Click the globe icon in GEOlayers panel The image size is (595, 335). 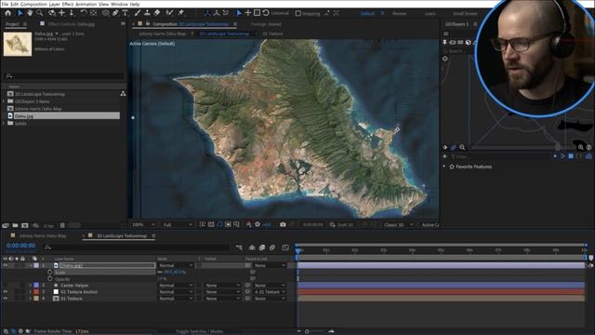(468, 42)
